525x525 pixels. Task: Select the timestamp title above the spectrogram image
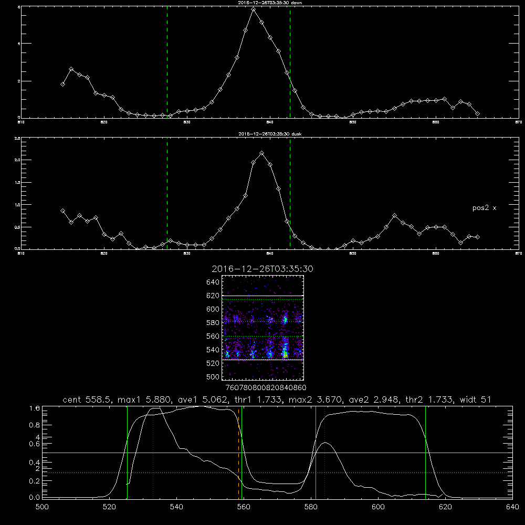coord(262,269)
